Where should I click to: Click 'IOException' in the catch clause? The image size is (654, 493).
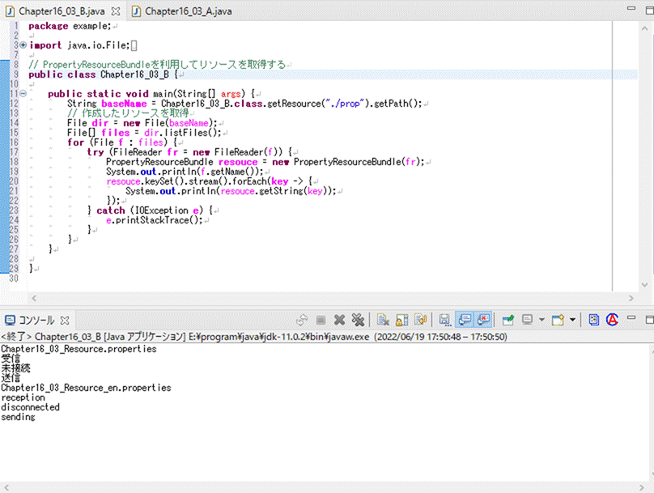pyautogui.click(x=162, y=210)
